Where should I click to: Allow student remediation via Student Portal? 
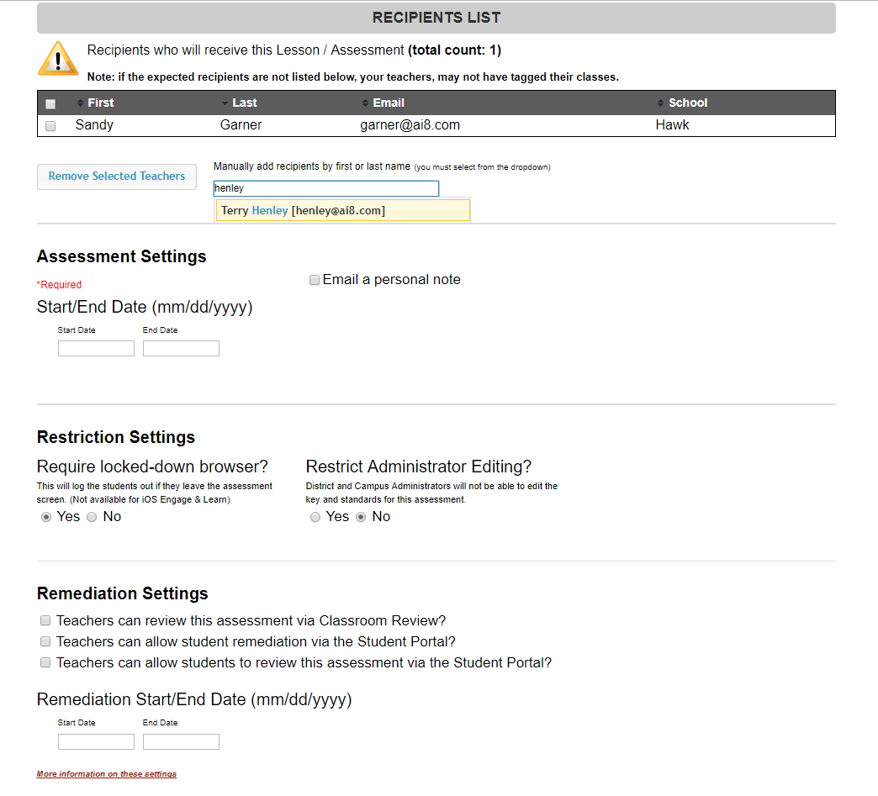point(45,642)
